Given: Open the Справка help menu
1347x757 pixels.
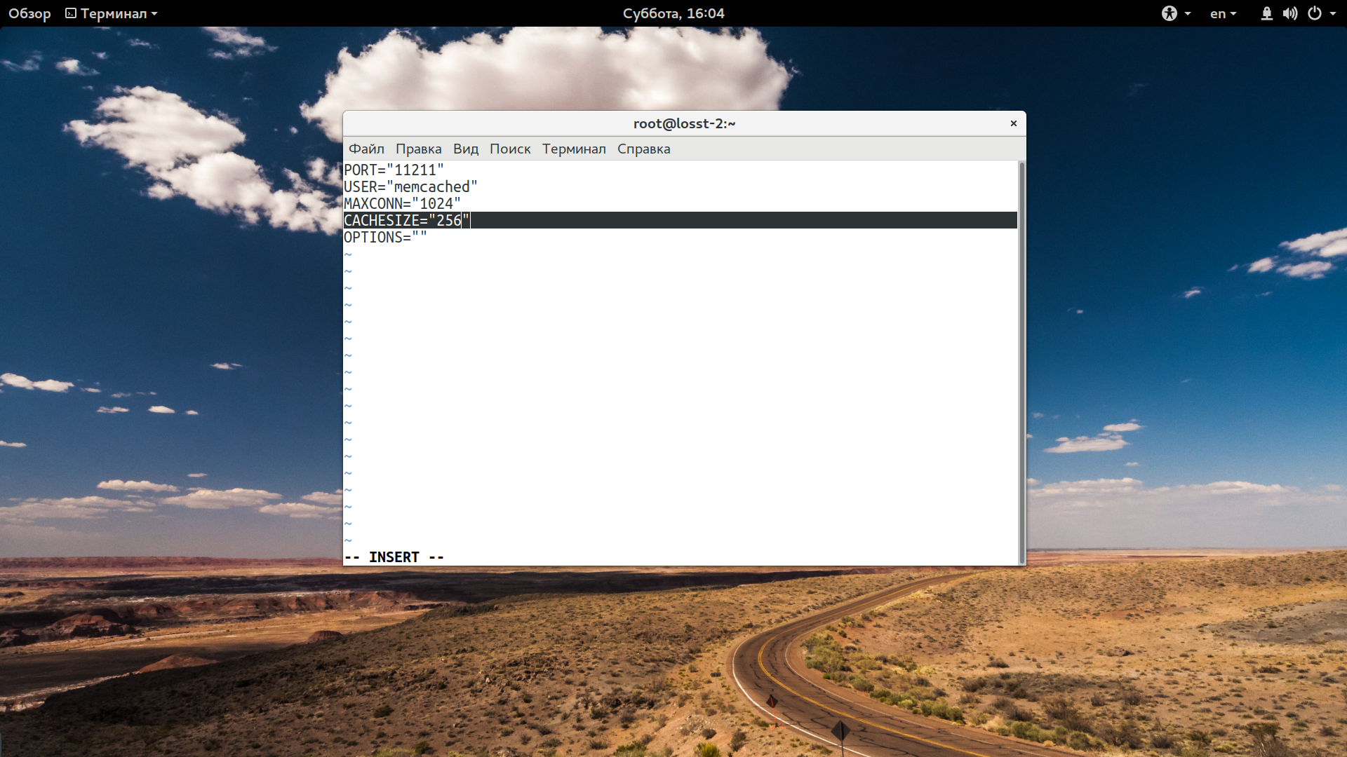Looking at the screenshot, I should tap(643, 149).
